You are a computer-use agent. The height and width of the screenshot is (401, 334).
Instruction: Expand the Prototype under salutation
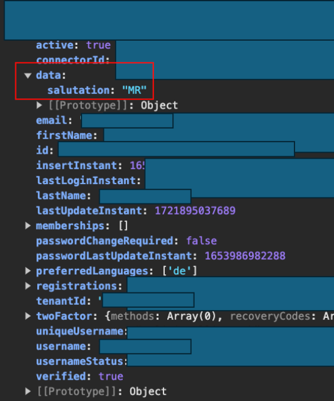pos(39,105)
